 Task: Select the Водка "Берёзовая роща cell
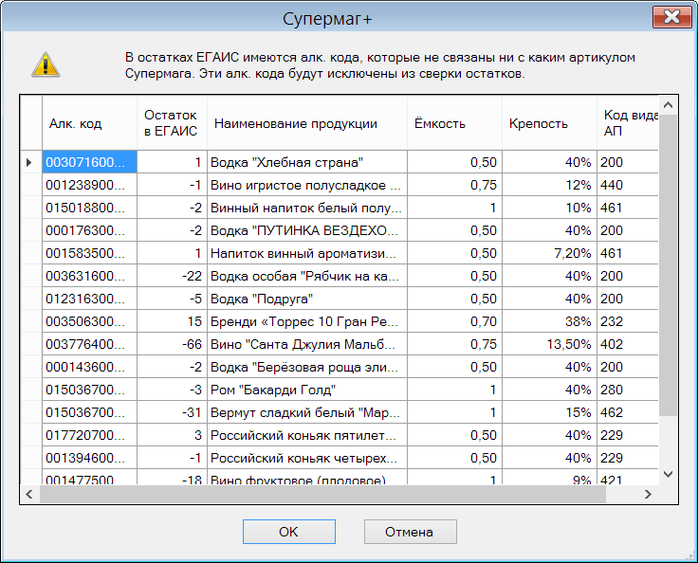(x=307, y=366)
